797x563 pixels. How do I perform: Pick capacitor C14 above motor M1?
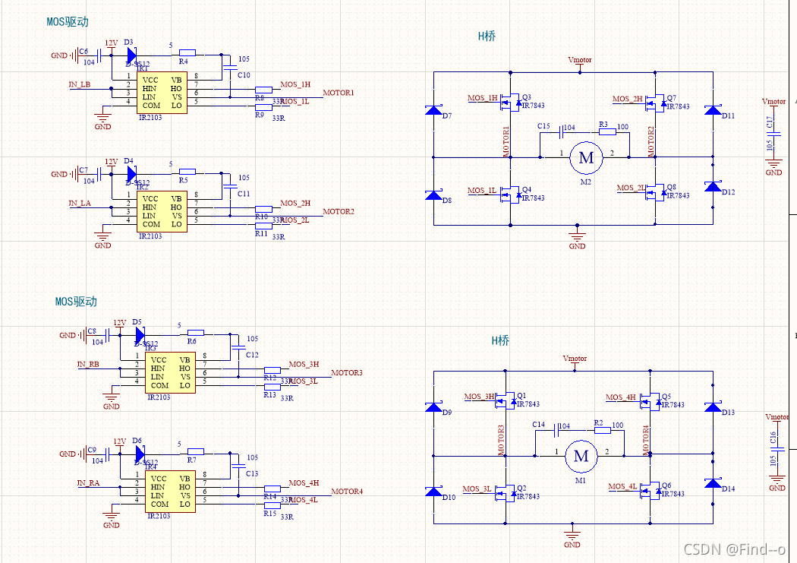556,431
